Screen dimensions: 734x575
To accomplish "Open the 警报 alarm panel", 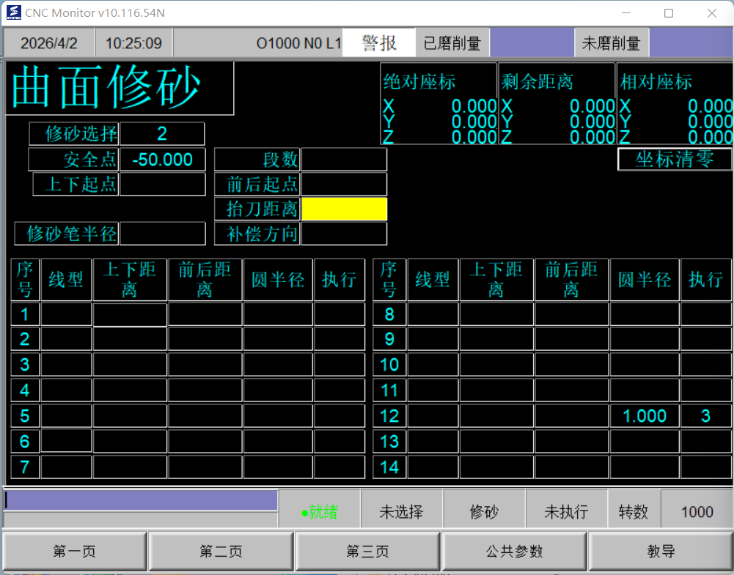I will (379, 43).
